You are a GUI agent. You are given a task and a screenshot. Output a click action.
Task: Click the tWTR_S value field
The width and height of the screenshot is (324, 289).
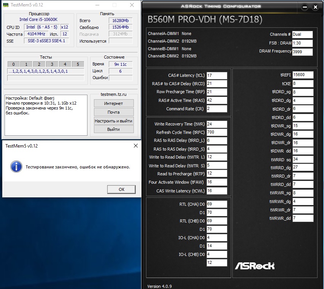pos(217,165)
